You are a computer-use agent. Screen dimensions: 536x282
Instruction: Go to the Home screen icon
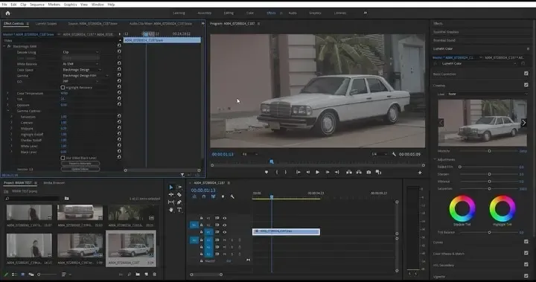(x=7, y=13)
